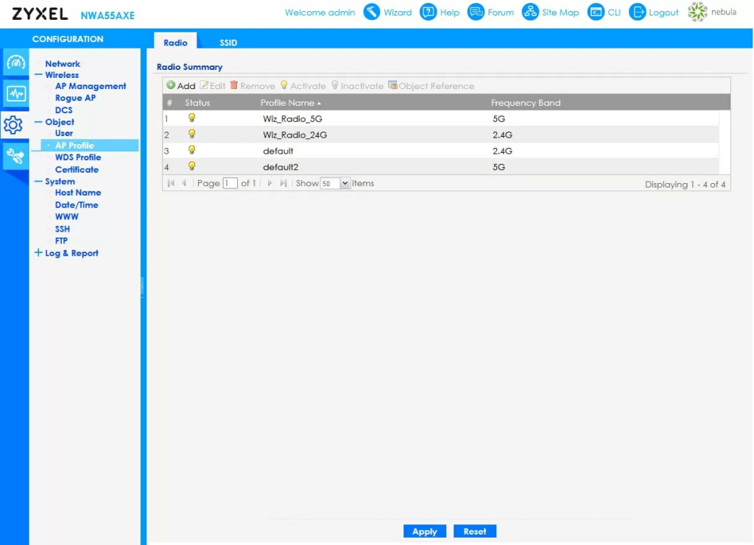Open the Site Map icon
Viewport: 754px width, 545px height.
click(x=531, y=13)
